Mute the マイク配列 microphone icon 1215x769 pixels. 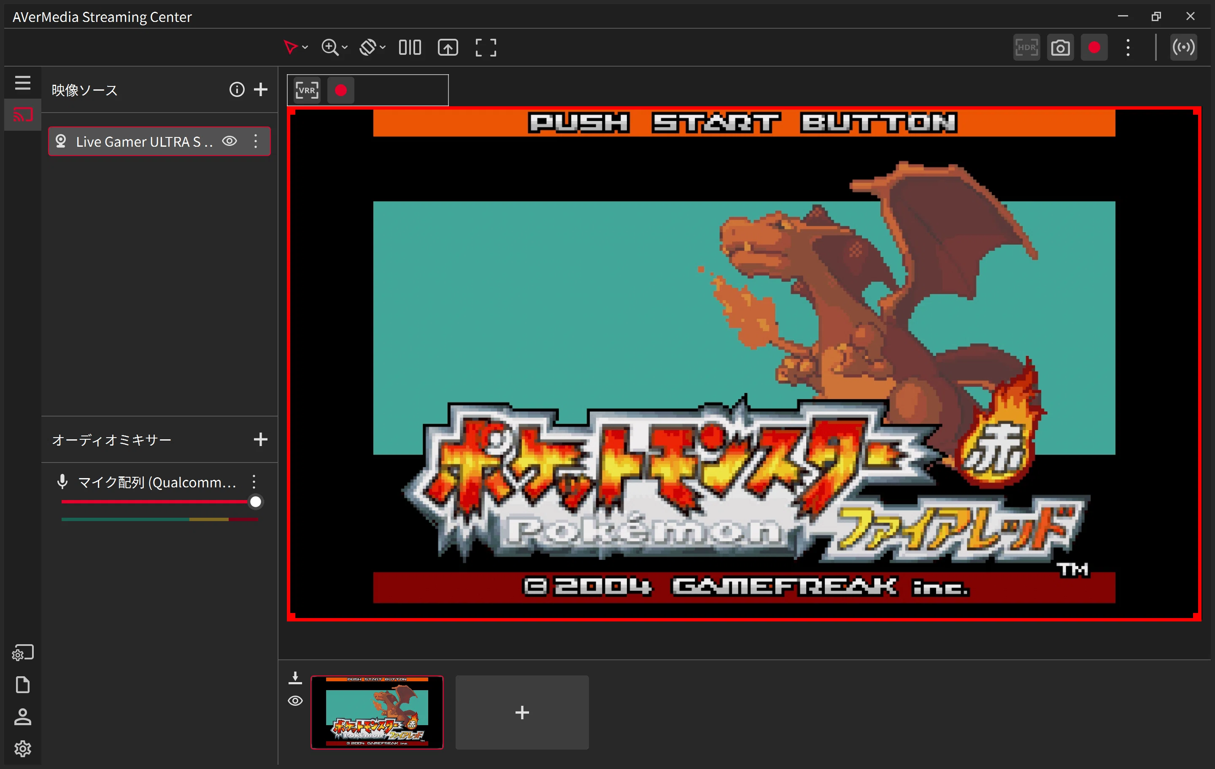pyautogui.click(x=62, y=481)
